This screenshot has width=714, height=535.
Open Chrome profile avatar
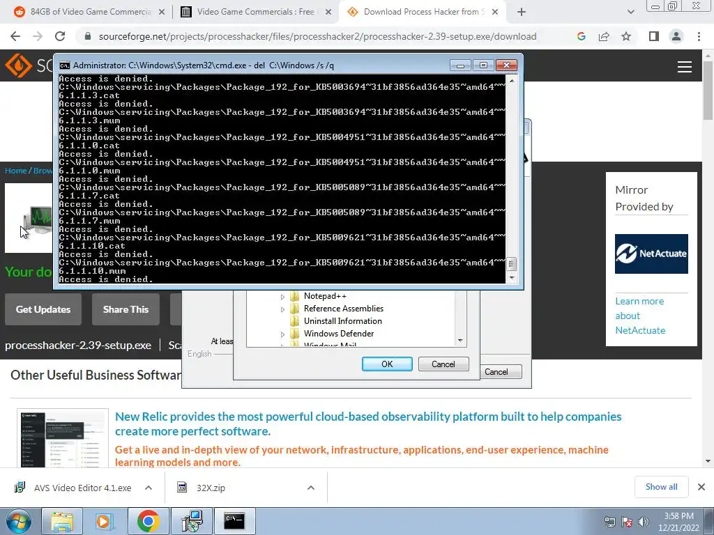tap(676, 36)
